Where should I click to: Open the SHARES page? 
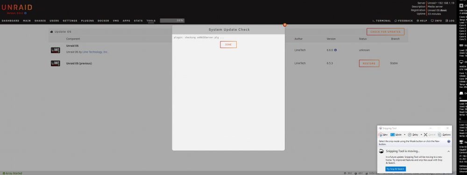(x=40, y=21)
